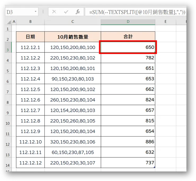This screenshot has height=181, width=196.
Task: Select row 7 header
Action: point(8,89)
